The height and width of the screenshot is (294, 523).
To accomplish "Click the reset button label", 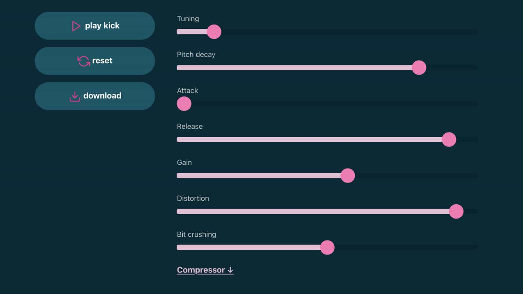I will pyautogui.click(x=102, y=61).
